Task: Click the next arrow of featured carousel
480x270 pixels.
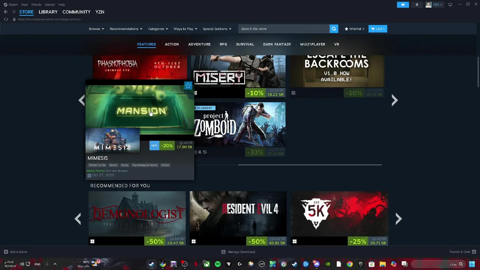Action: 394,100
